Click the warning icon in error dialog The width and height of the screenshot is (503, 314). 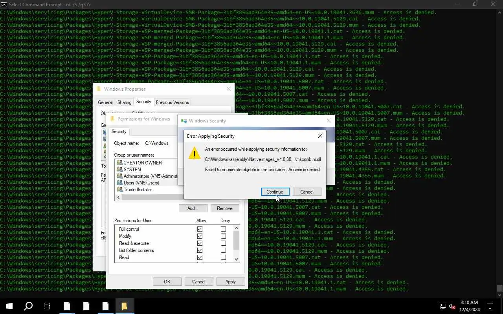194,153
